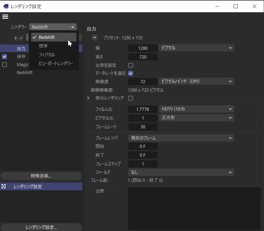Click the 幅 field showing 1280
This screenshot has height=231, width=264.
pos(143,48)
